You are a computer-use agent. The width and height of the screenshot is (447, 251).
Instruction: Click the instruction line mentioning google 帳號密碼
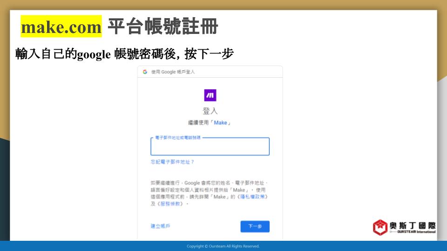pyautogui.click(x=125, y=54)
